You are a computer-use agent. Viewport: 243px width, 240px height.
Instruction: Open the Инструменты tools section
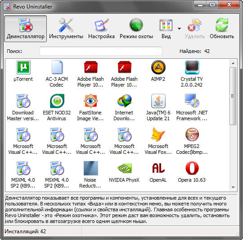pyautogui.click(x=66, y=29)
